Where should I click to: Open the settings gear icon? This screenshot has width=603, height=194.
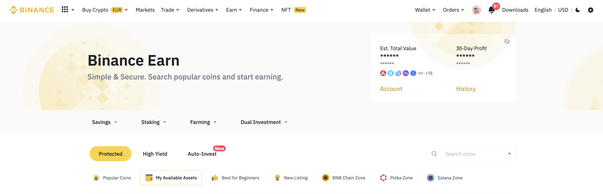coord(591,10)
